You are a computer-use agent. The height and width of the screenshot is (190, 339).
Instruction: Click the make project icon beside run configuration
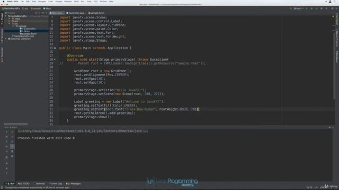[291, 8]
